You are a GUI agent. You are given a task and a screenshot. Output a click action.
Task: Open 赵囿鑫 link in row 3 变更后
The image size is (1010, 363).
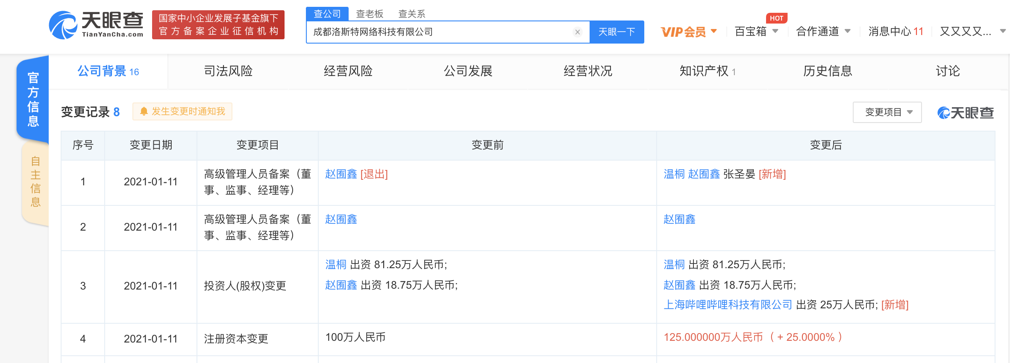[679, 285]
